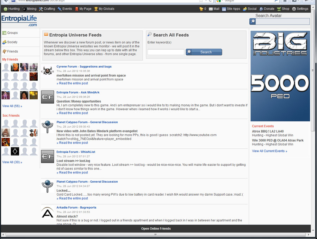Open Site Apps in top bar

pos(231,9)
